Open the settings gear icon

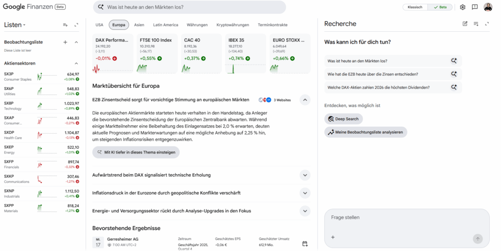pos(462,7)
